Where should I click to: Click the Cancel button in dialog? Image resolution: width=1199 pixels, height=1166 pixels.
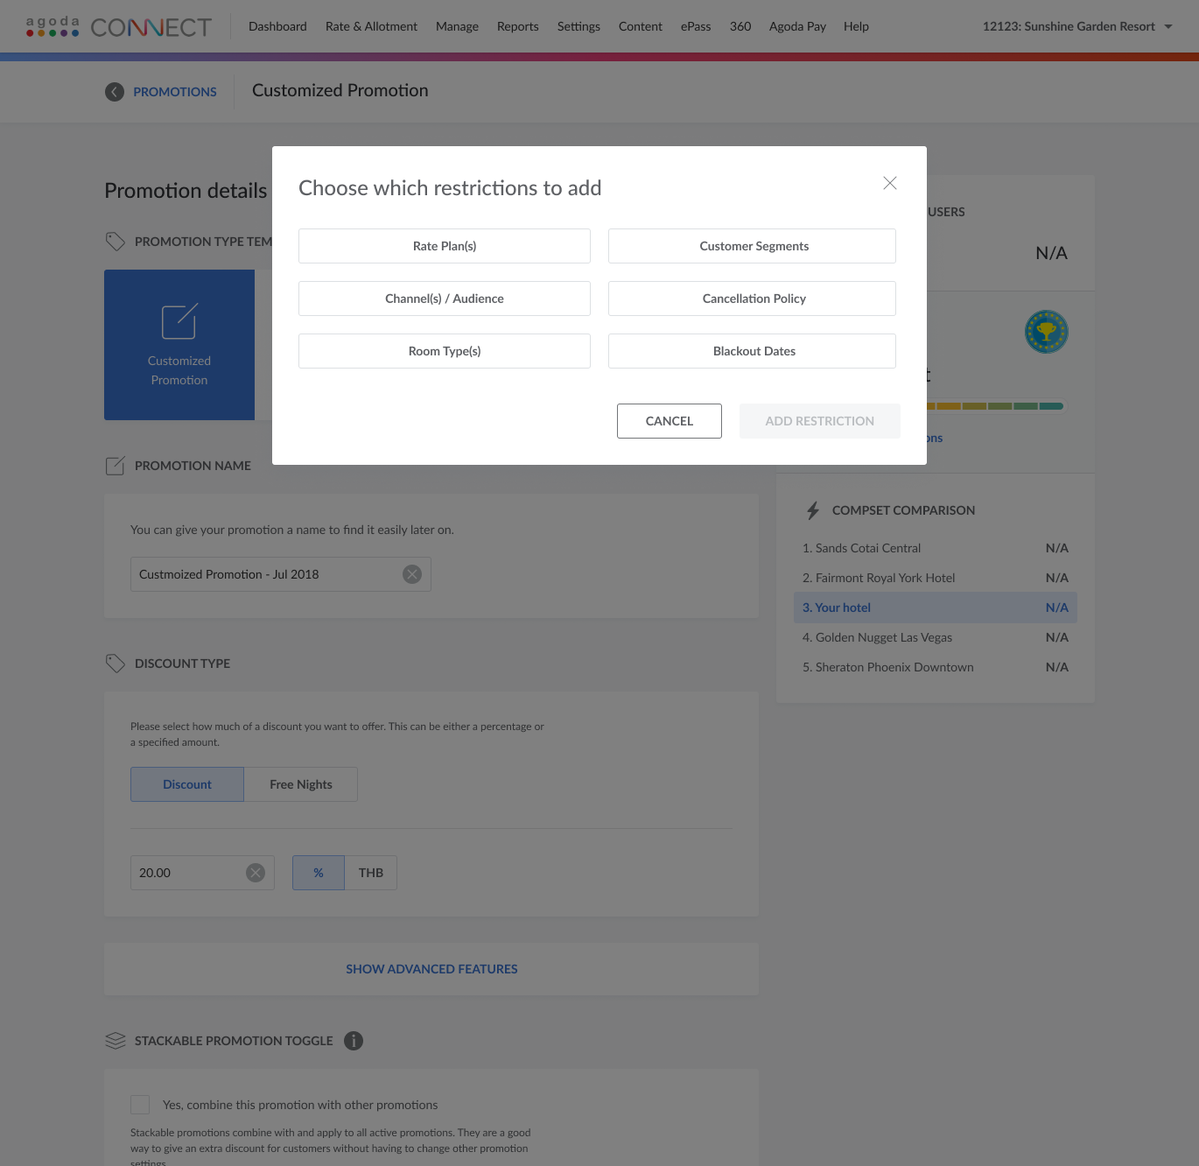click(x=669, y=421)
